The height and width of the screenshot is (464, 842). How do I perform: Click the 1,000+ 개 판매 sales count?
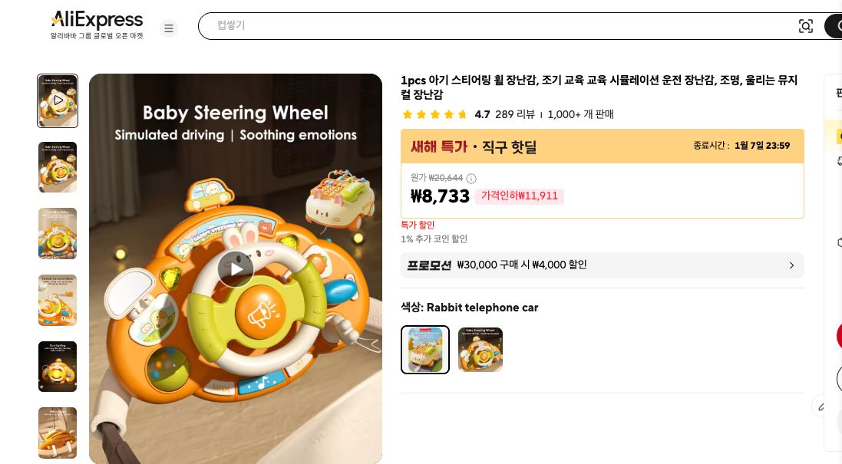(x=579, y=114)
